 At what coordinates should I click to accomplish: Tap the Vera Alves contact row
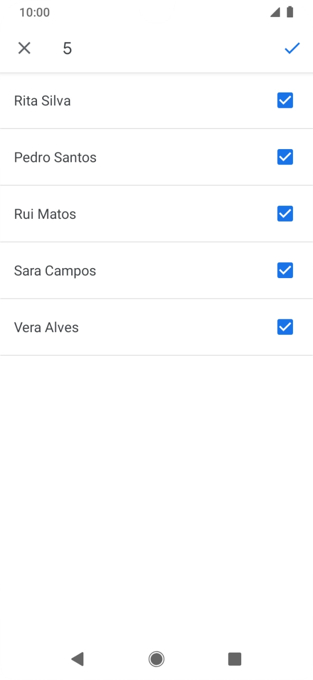106,327
